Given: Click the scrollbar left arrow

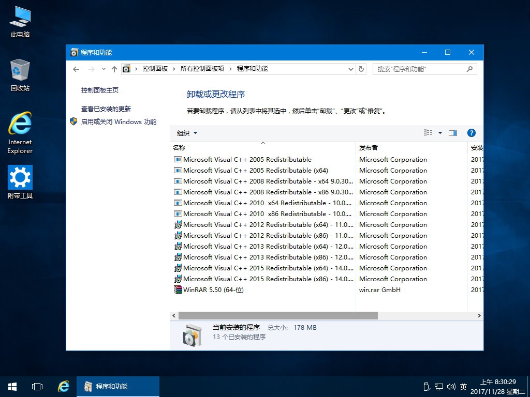Looking at the screenshot, I should coord(174,316).
